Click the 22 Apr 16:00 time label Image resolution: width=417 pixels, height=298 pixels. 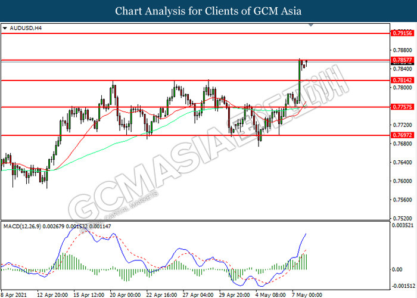pos(161,295)
